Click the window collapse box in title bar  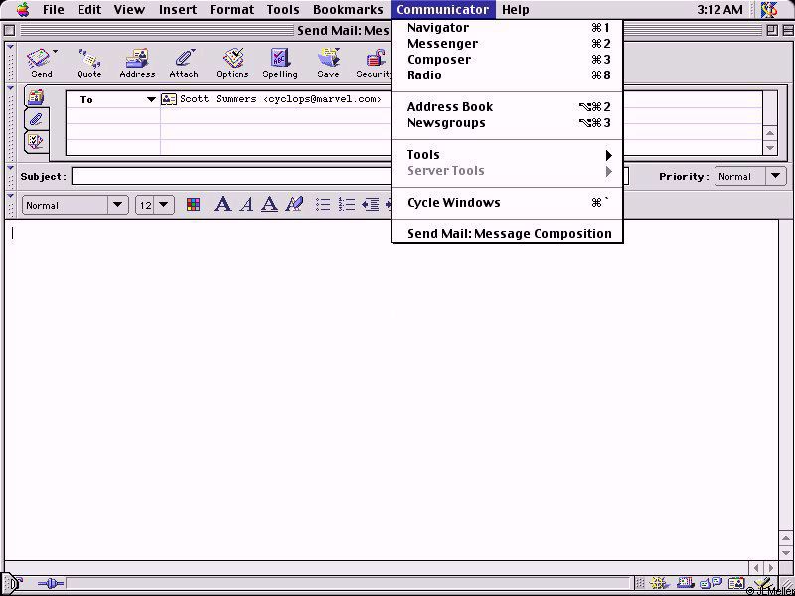click(786, 31)
